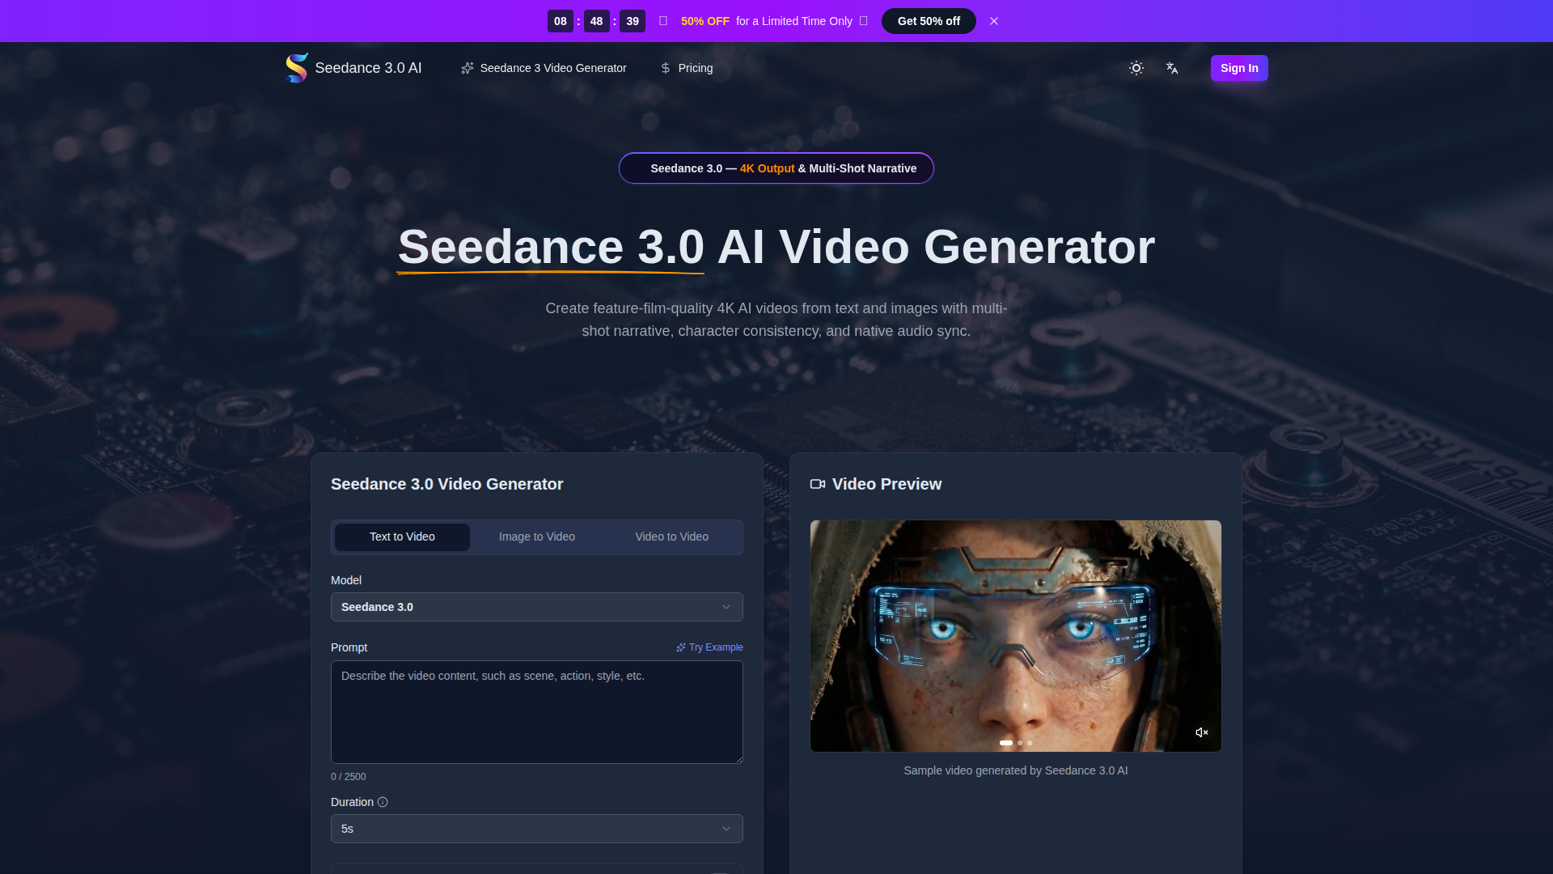Click the Seedance S logo icon
The height and width of the screenshot is (874, 1553).
pyautogui.click(x=297, y=68)
